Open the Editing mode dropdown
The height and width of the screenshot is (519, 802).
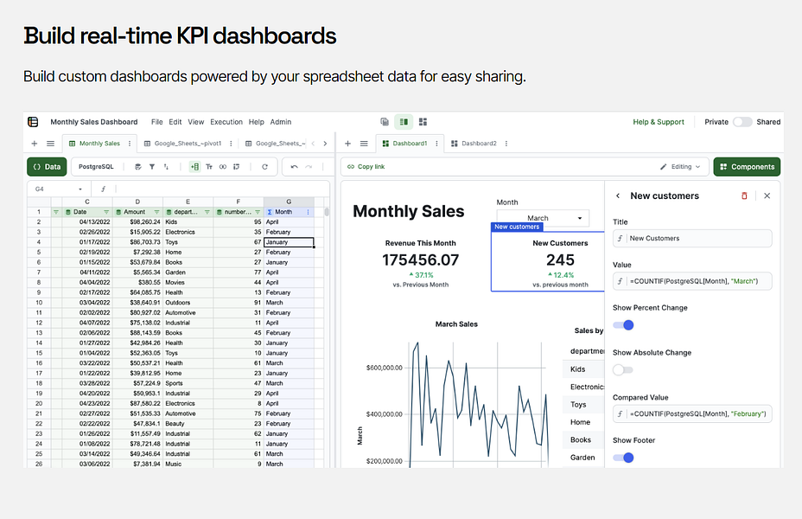(680, 167)
